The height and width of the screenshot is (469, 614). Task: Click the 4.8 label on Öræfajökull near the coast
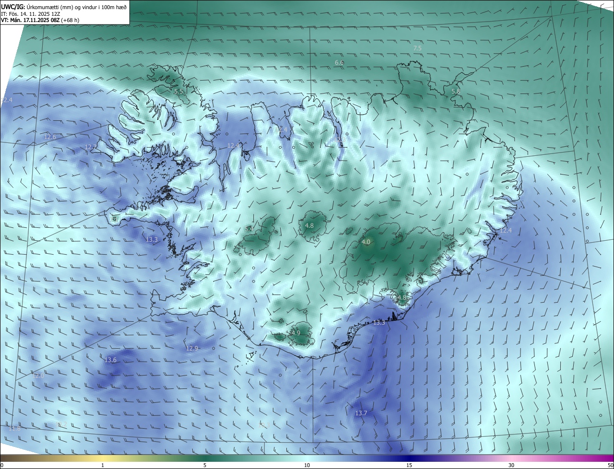[x=401, y=297]
